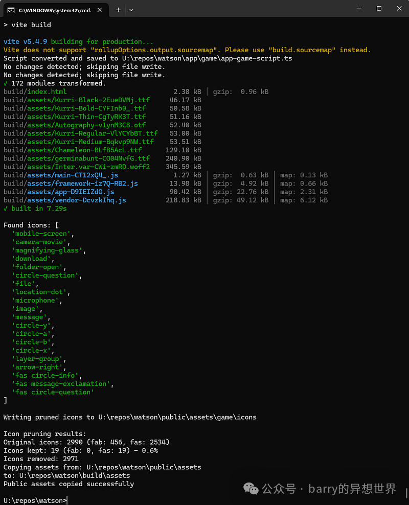The image size is (409, 505).
Task: Click the 'built in 7.29s' line
Action: pyautogui.click(x=35, y=209)
